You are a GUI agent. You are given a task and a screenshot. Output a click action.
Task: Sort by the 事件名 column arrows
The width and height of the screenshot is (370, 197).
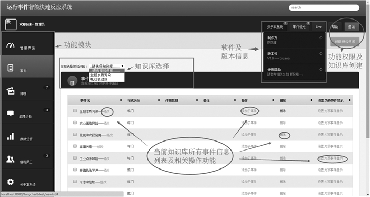coord(121,100)
